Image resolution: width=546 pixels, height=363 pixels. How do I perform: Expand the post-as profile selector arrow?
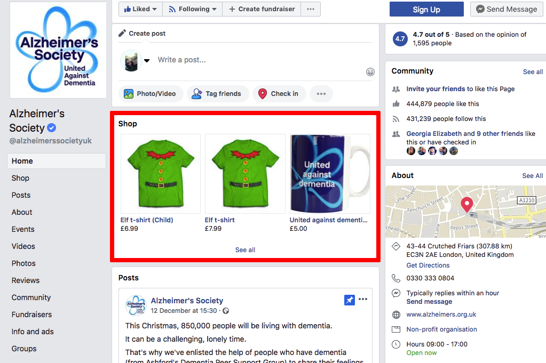(147, 60)
